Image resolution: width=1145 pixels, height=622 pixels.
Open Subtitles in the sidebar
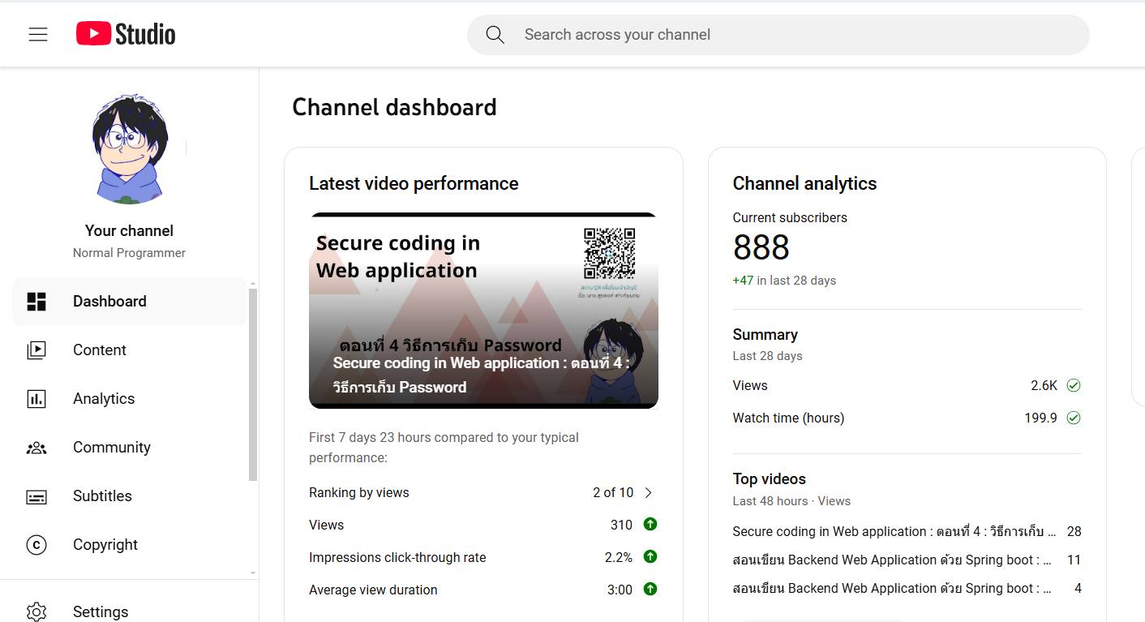point(130,496)
